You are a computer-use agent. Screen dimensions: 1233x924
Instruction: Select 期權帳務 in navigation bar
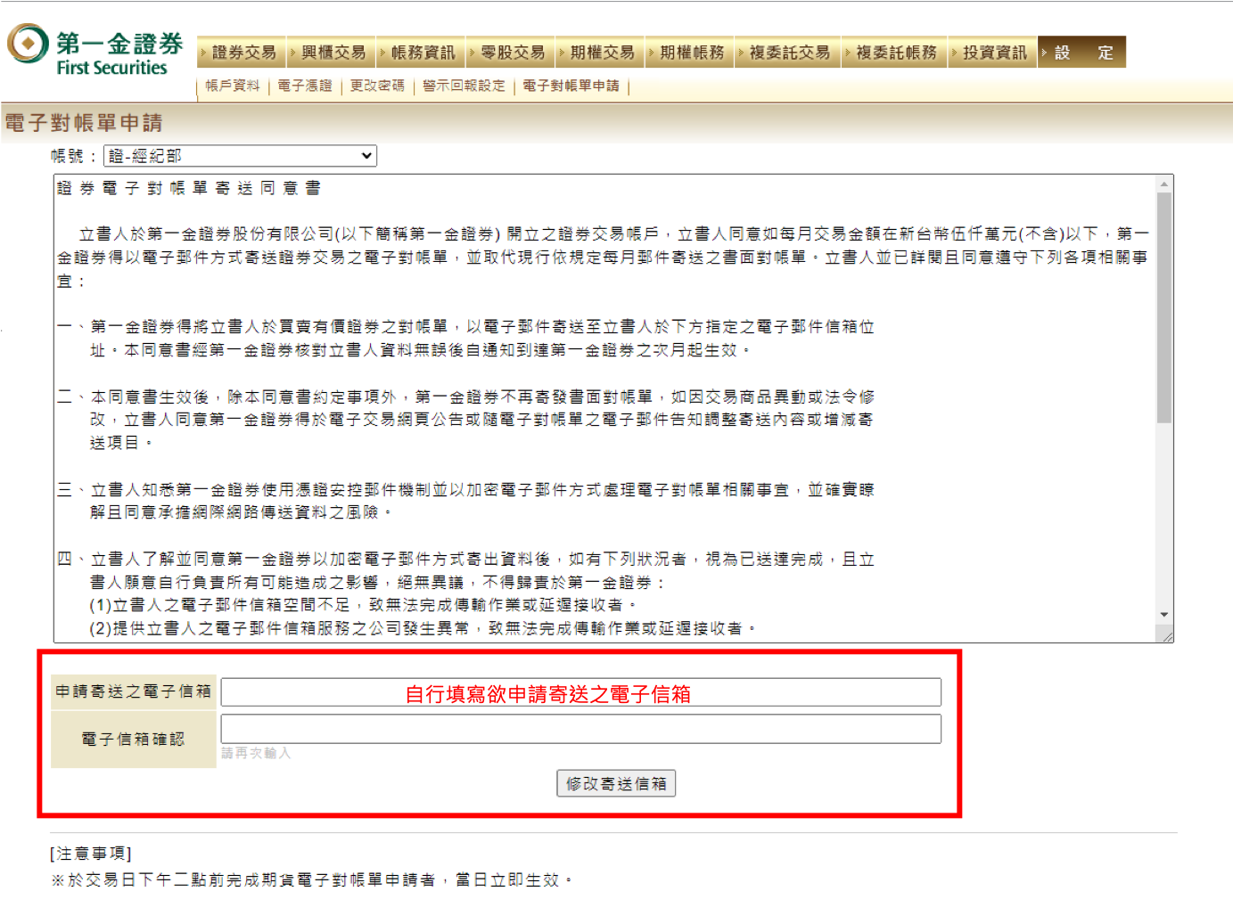coord(691,53)
